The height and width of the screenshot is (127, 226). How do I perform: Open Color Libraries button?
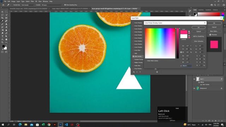tap(198, 41)
